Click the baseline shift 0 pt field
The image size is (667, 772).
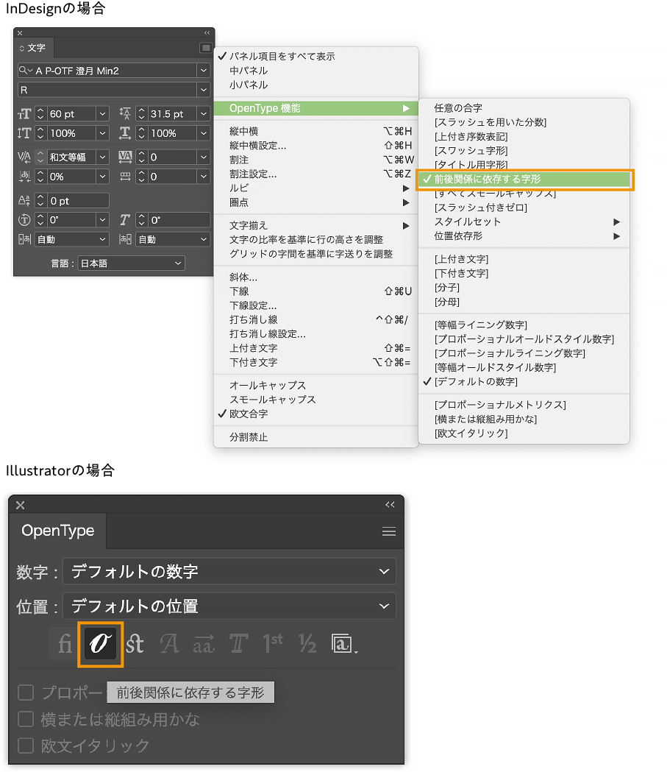pyautogui.click(x=78, y=201)
